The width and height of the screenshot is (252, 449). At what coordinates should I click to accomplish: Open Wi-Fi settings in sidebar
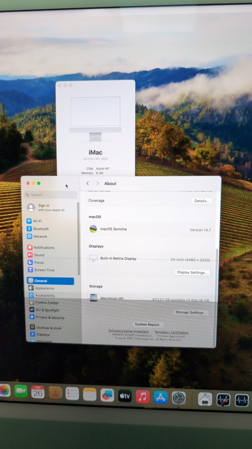coord(34,221)
